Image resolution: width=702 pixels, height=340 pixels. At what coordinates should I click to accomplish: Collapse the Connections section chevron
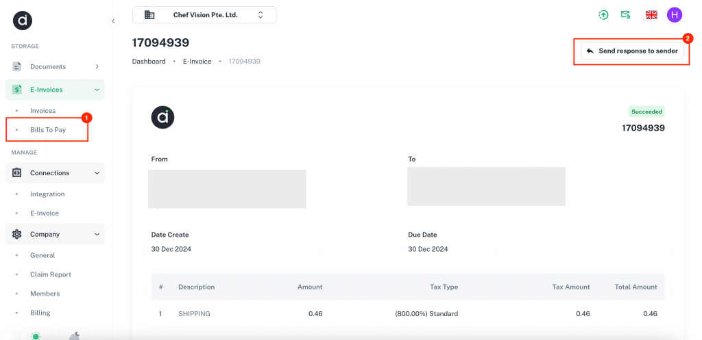[97, 173]
